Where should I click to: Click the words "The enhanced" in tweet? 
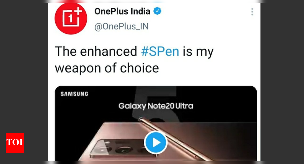tap(96, 51)
